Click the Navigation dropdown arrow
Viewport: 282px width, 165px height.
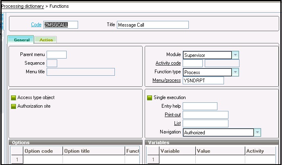(257, 132)
